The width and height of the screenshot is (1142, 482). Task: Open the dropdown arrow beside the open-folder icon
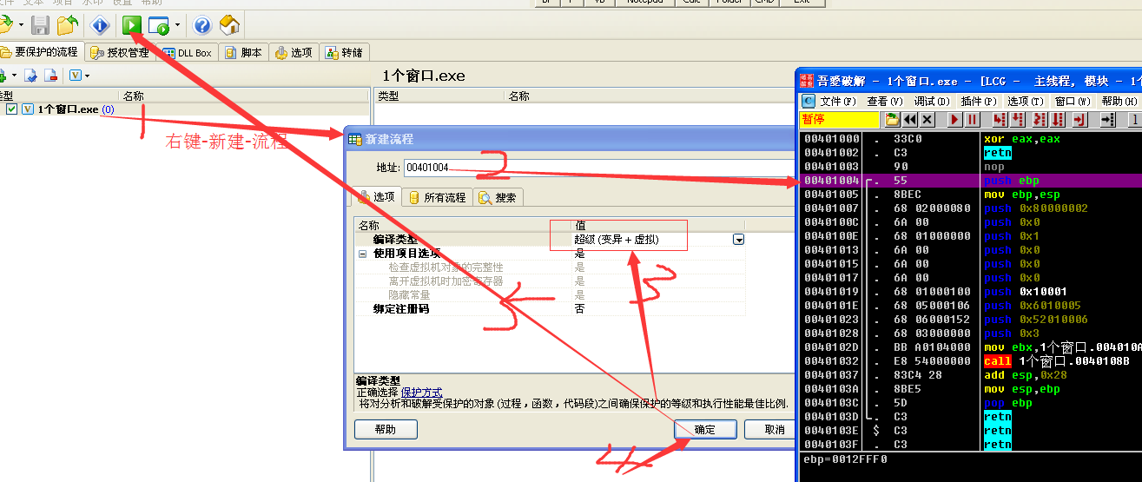(22, 25)
